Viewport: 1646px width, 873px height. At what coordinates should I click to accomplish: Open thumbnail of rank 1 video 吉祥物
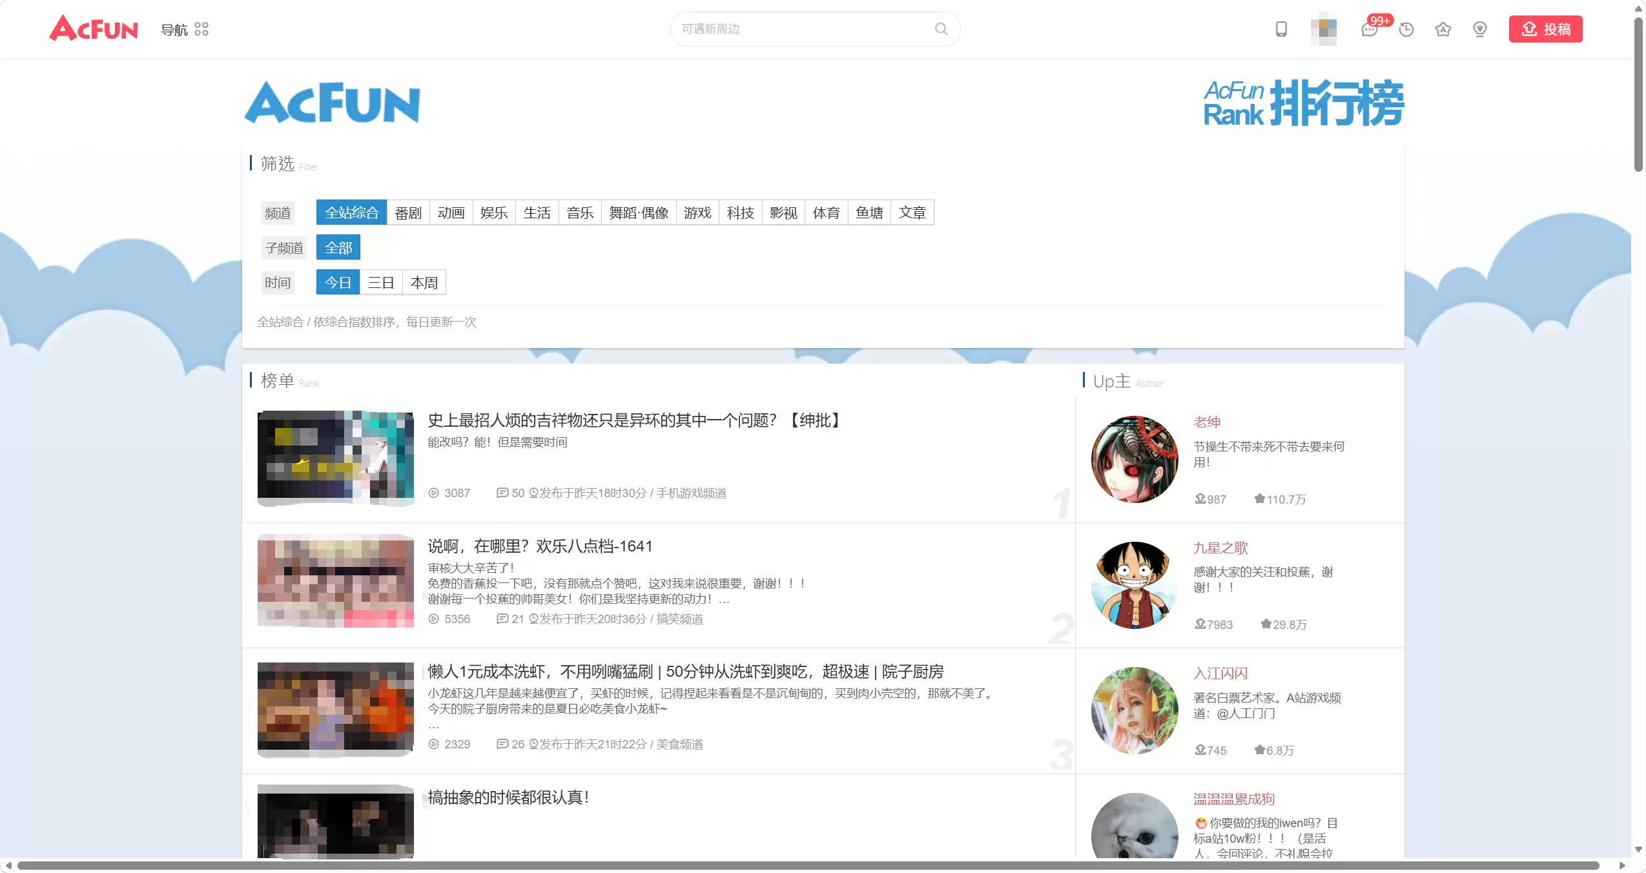335,458
